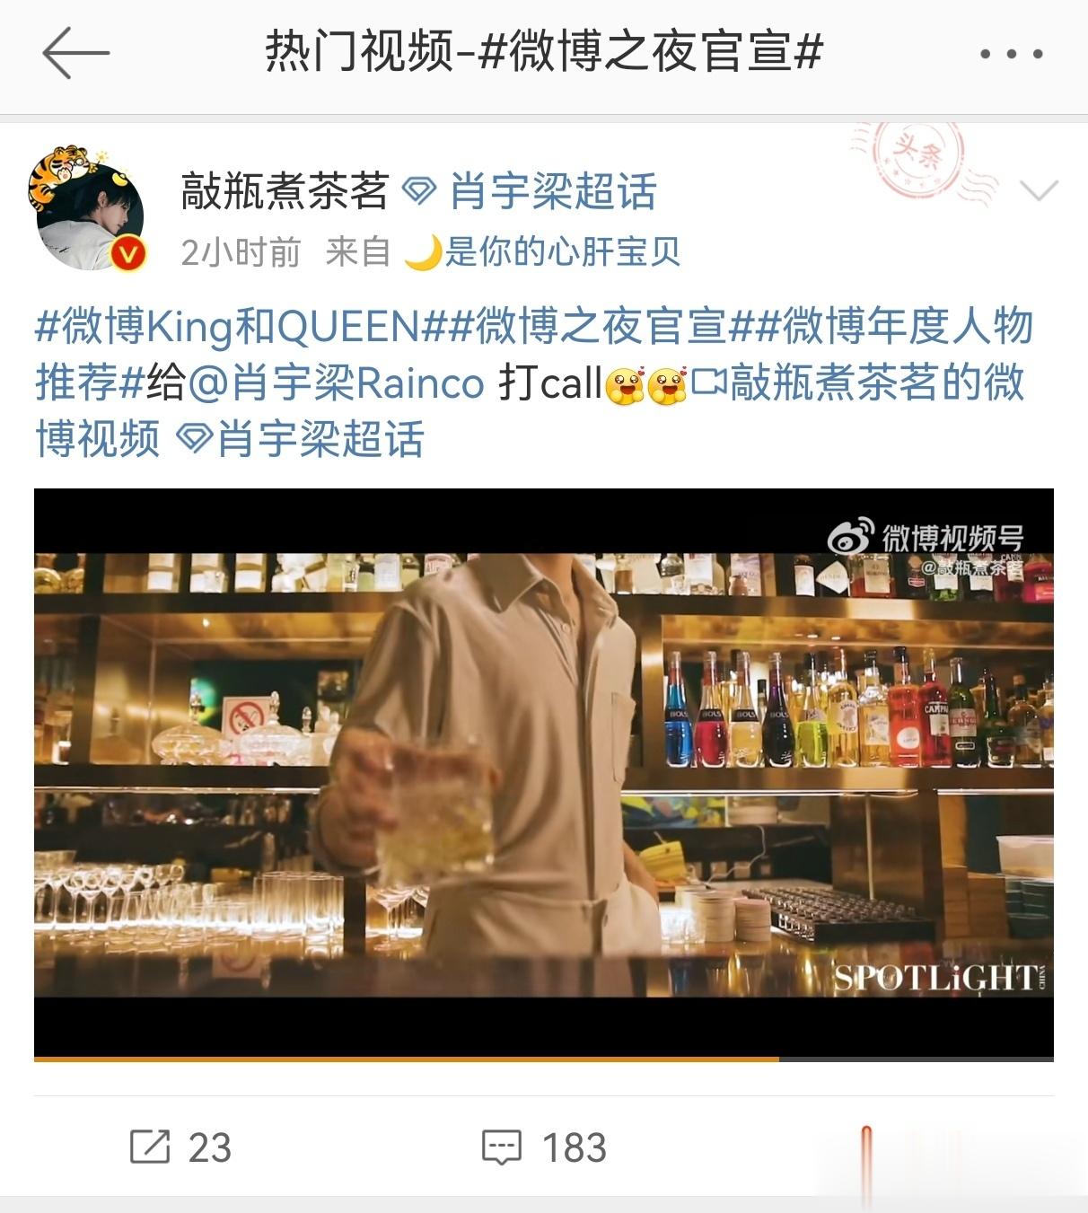Viewport: 1088px width, 1213px height.
Task: Tap the video camera icon in post text
Action: (708, 383)
